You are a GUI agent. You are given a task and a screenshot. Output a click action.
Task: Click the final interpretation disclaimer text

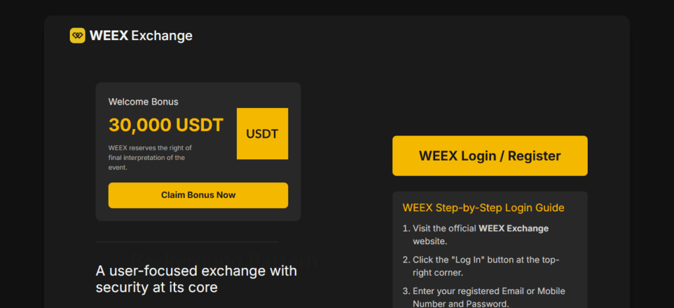tap(150, 157)
